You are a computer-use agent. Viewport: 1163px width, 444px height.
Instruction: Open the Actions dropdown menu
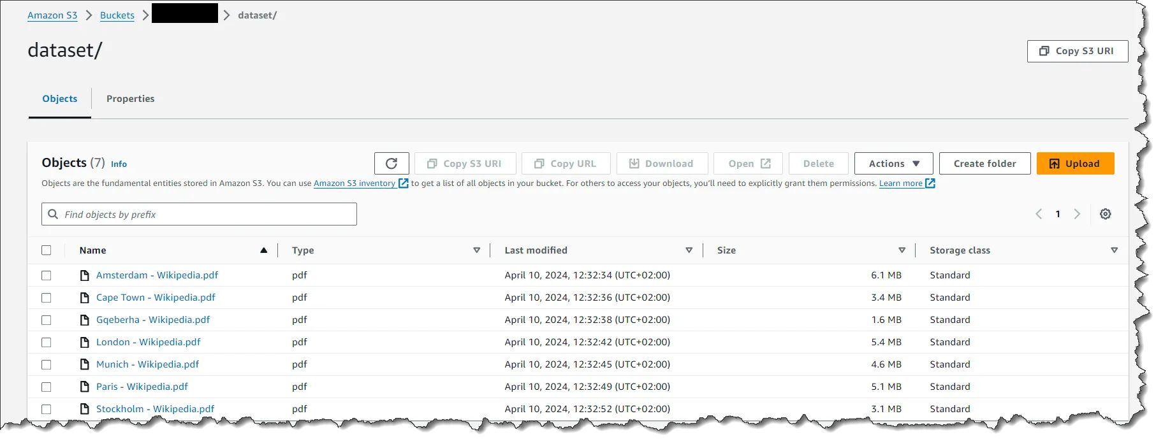point(893,164)
